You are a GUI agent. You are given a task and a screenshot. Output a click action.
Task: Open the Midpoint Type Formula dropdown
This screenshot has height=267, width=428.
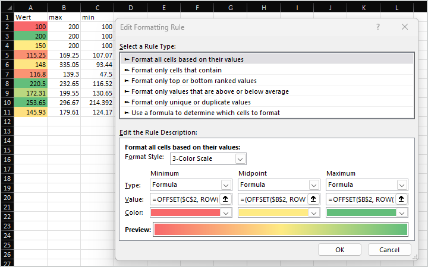point(314,185)
